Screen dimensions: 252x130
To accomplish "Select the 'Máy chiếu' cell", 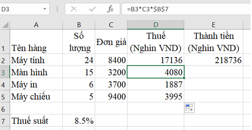I will tap(36, 96).
